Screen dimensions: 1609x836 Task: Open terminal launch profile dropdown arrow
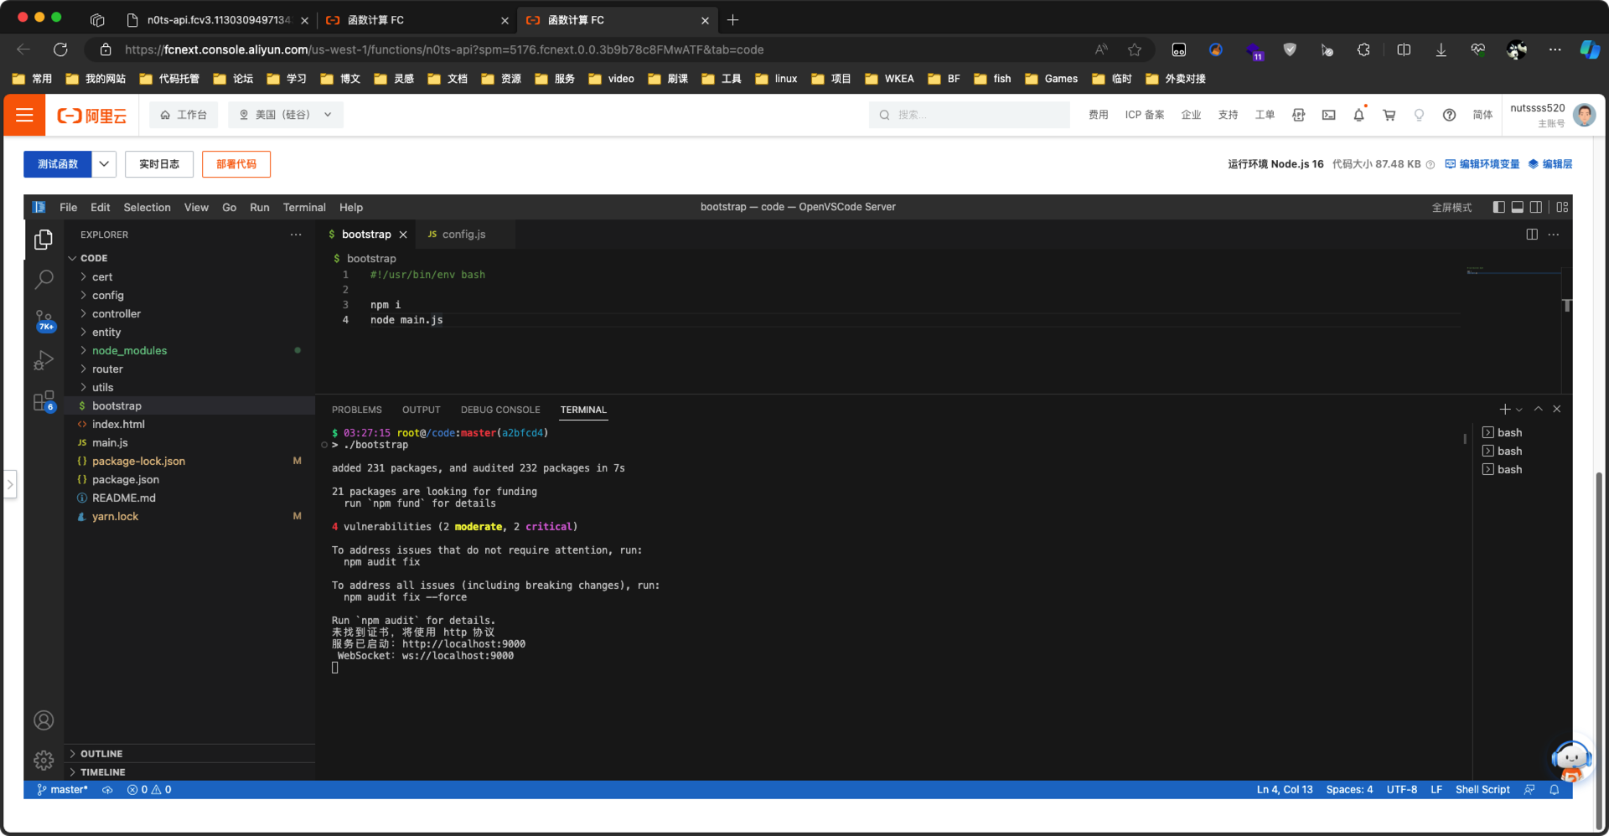(1519, 410)
